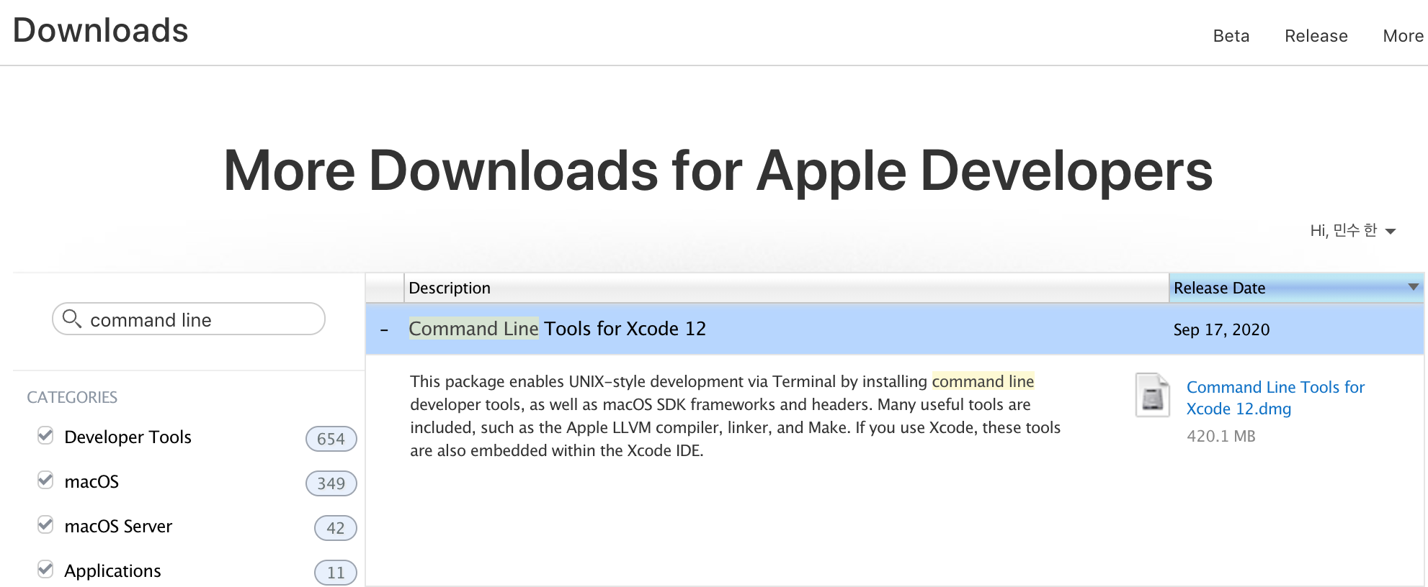Click the 349 count badge
This screenshot has width=1428, height=587.
coord(331,483)
